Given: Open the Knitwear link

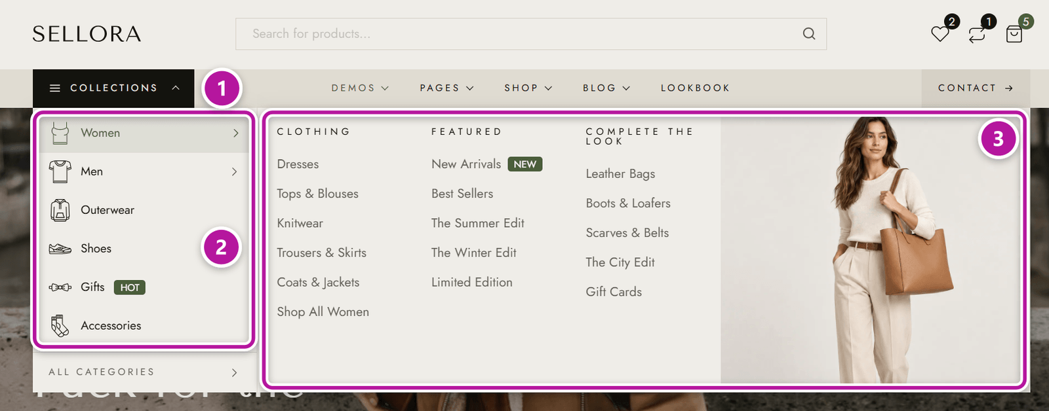Looking at the screenshot, I should point(300,223).
